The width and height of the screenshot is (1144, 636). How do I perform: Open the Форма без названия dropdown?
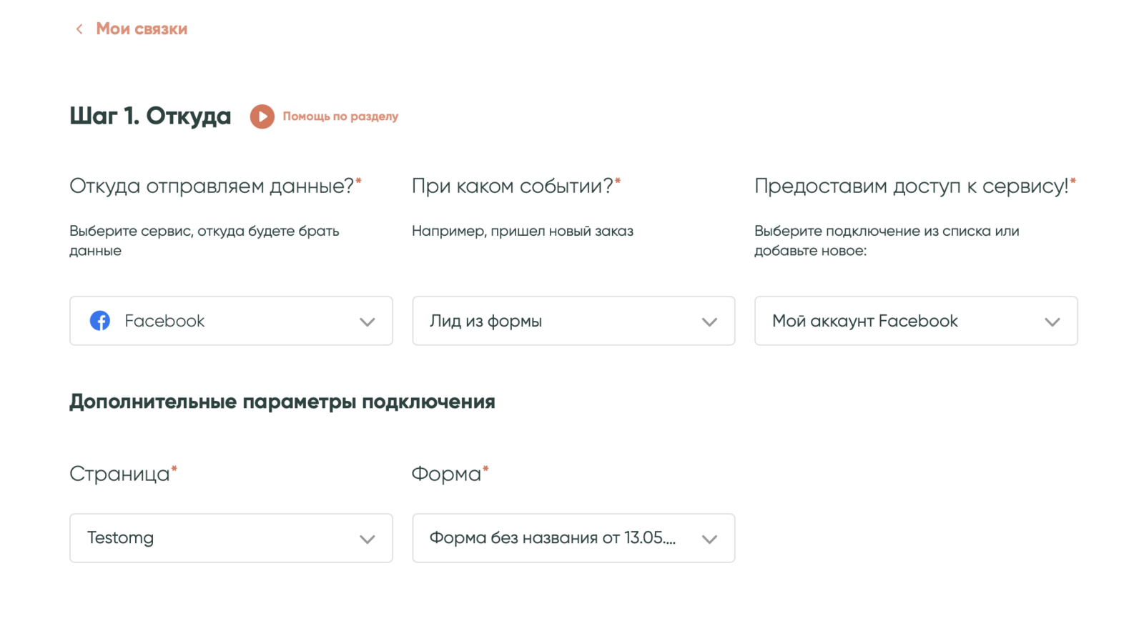[x=558, y=538]
